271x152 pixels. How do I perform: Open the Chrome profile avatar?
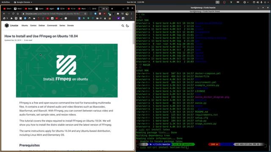coord(127,14)
